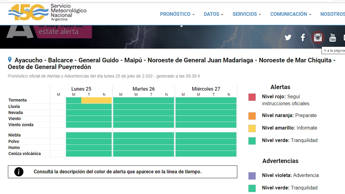
Task: Click the Niebla bar for Miércoles 27
Action: [x=206, y=135]
